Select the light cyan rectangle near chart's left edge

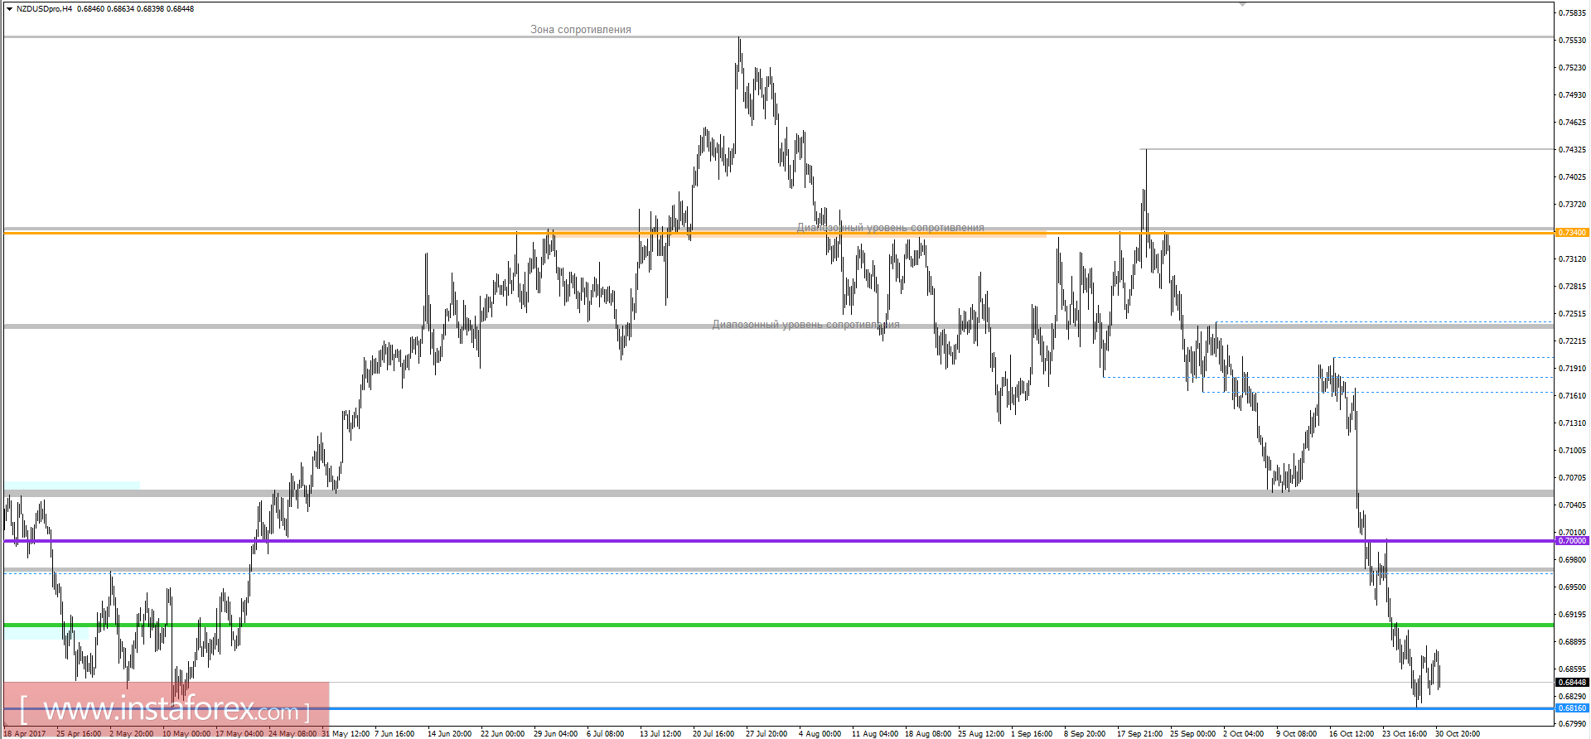[71, 486]
